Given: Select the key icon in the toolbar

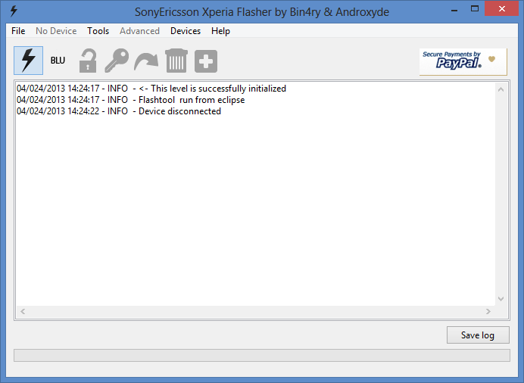Looking at the screenshot, I should 117,61.
